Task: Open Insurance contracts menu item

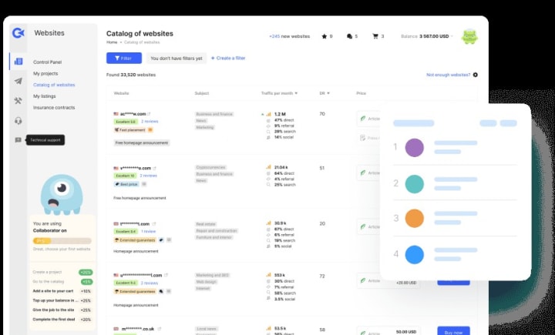Action: coord(54,108)
